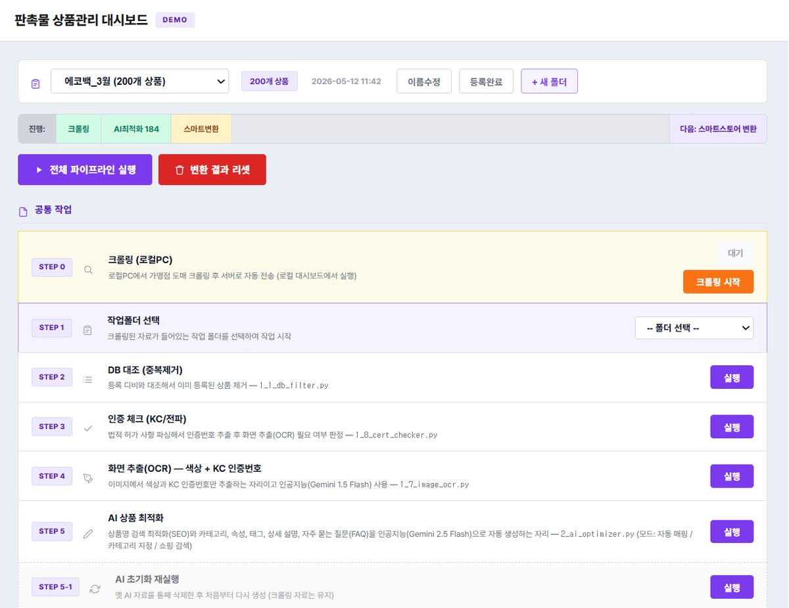
Task: Click the 판촉물 상품관리 대시보드 title
Action: pyautogui.click(x=81, y=20)
